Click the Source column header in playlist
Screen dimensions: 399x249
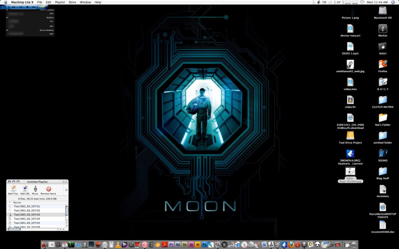click(17, 203)
